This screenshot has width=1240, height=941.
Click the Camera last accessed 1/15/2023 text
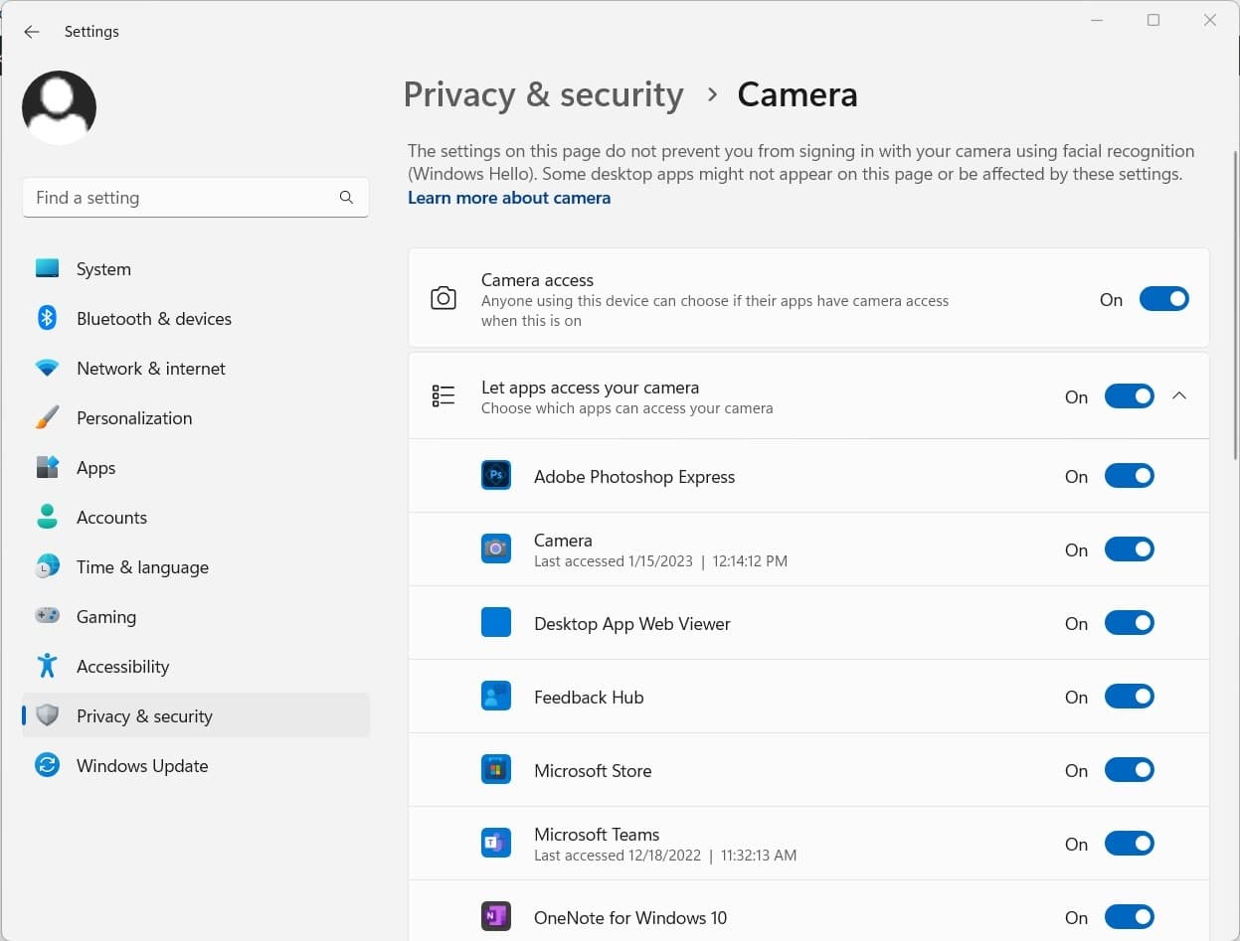[x=660, y=561]
